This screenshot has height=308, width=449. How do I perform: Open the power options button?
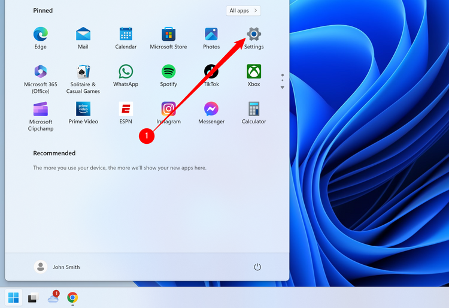pos(257,267)
